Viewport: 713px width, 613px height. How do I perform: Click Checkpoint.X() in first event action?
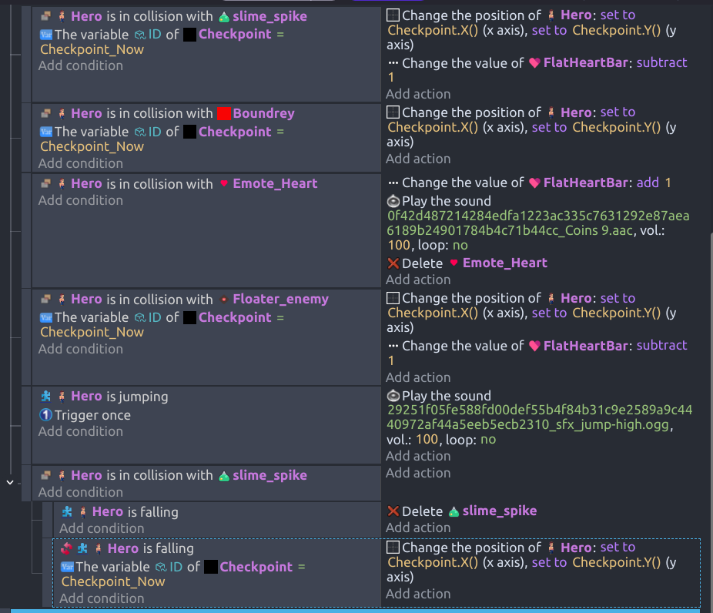coord(433,30)
